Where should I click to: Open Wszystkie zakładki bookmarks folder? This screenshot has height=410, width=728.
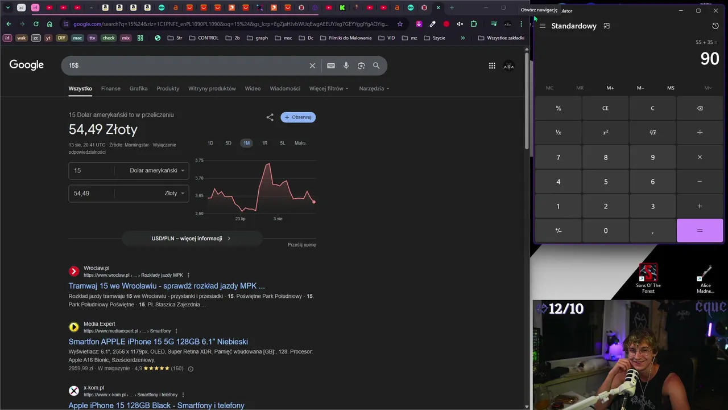pos(501,38)
